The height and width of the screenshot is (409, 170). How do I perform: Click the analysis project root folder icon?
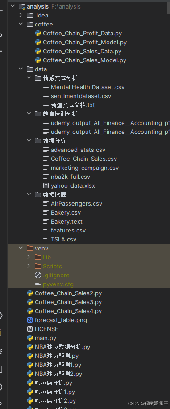pos(22,7)
